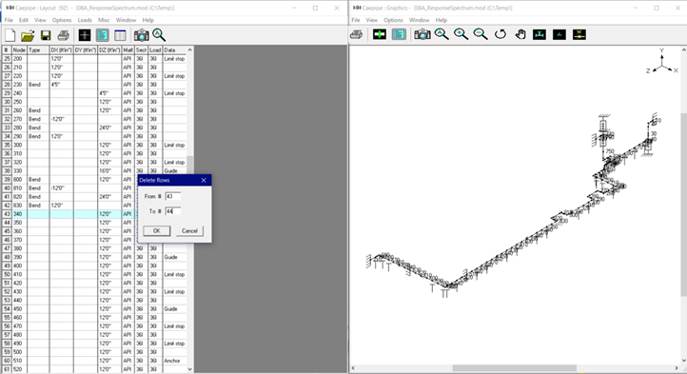Click the zoom in magnifier in Graphics toolbar
This screenshot has width=687, height=374.
coord(461,34)
